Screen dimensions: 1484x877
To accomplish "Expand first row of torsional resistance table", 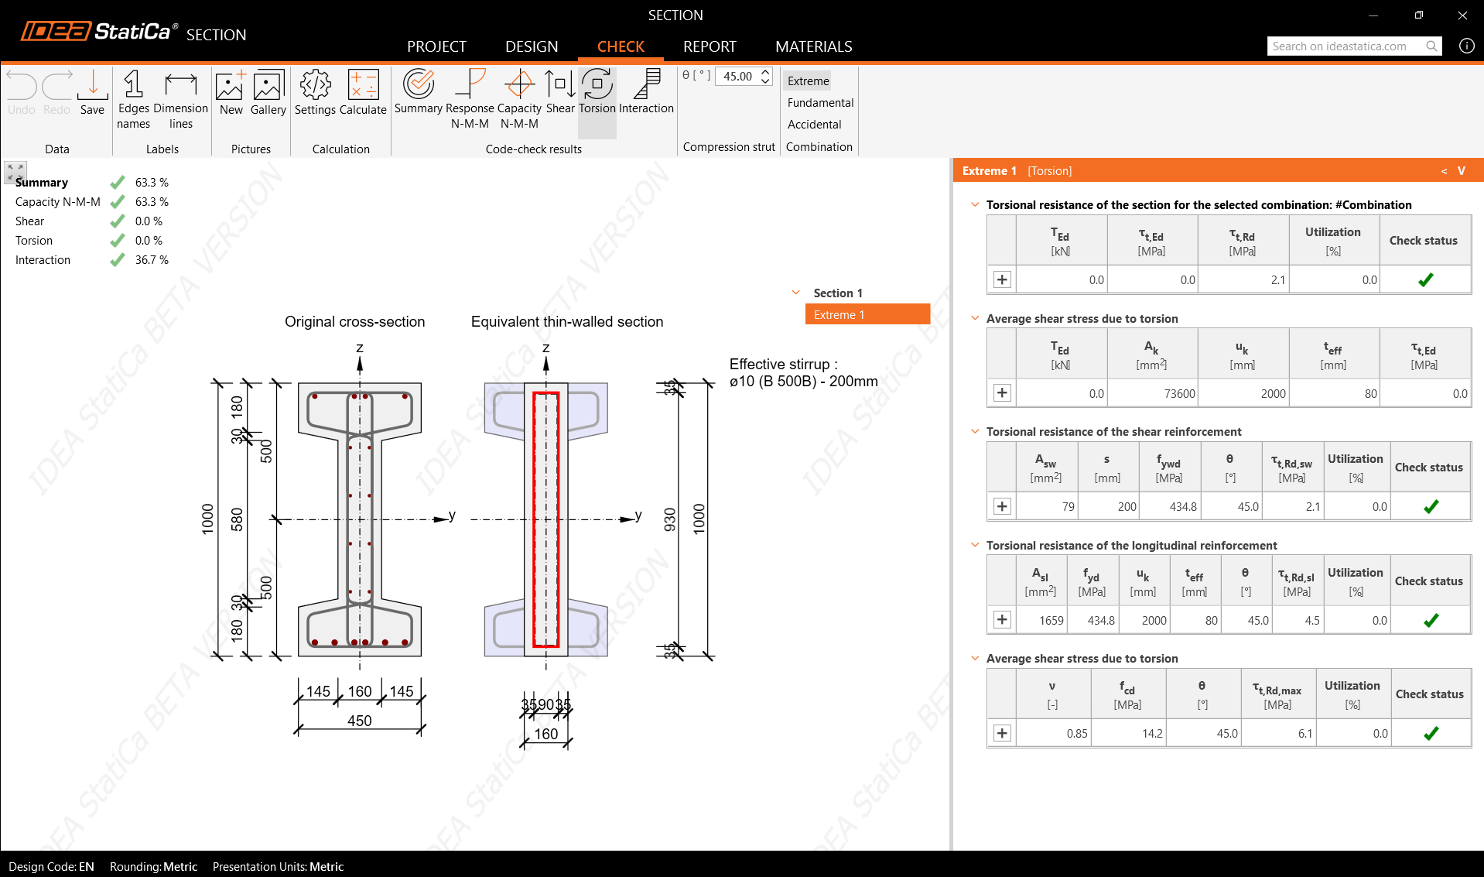I will coord(1002,279).
